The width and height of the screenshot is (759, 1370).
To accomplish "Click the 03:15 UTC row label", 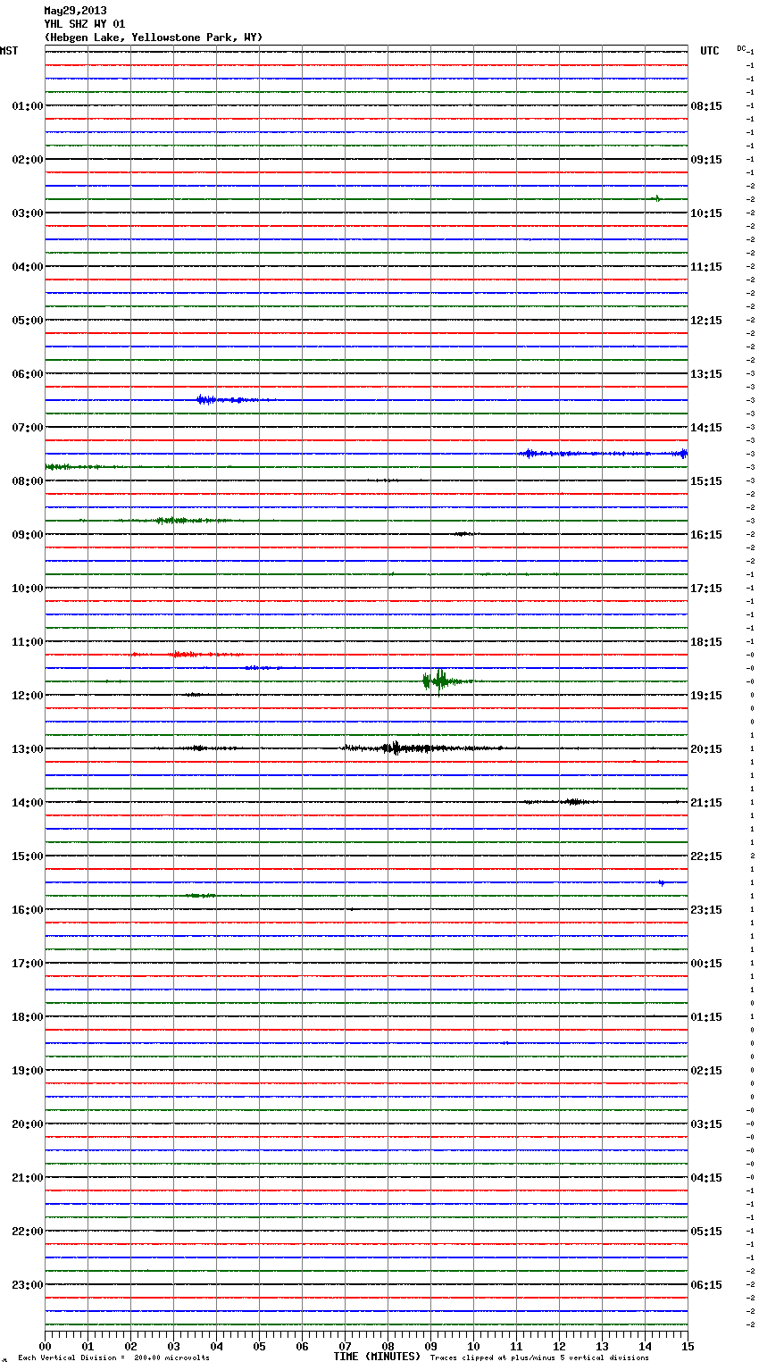I will tap(706, 1124).
